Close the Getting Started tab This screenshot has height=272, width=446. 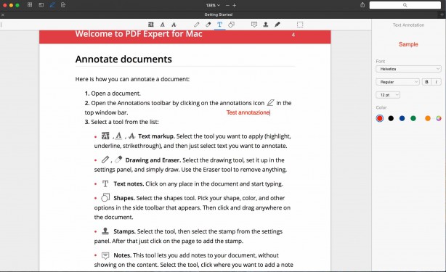pyautogui.click(x=3, y=15)
